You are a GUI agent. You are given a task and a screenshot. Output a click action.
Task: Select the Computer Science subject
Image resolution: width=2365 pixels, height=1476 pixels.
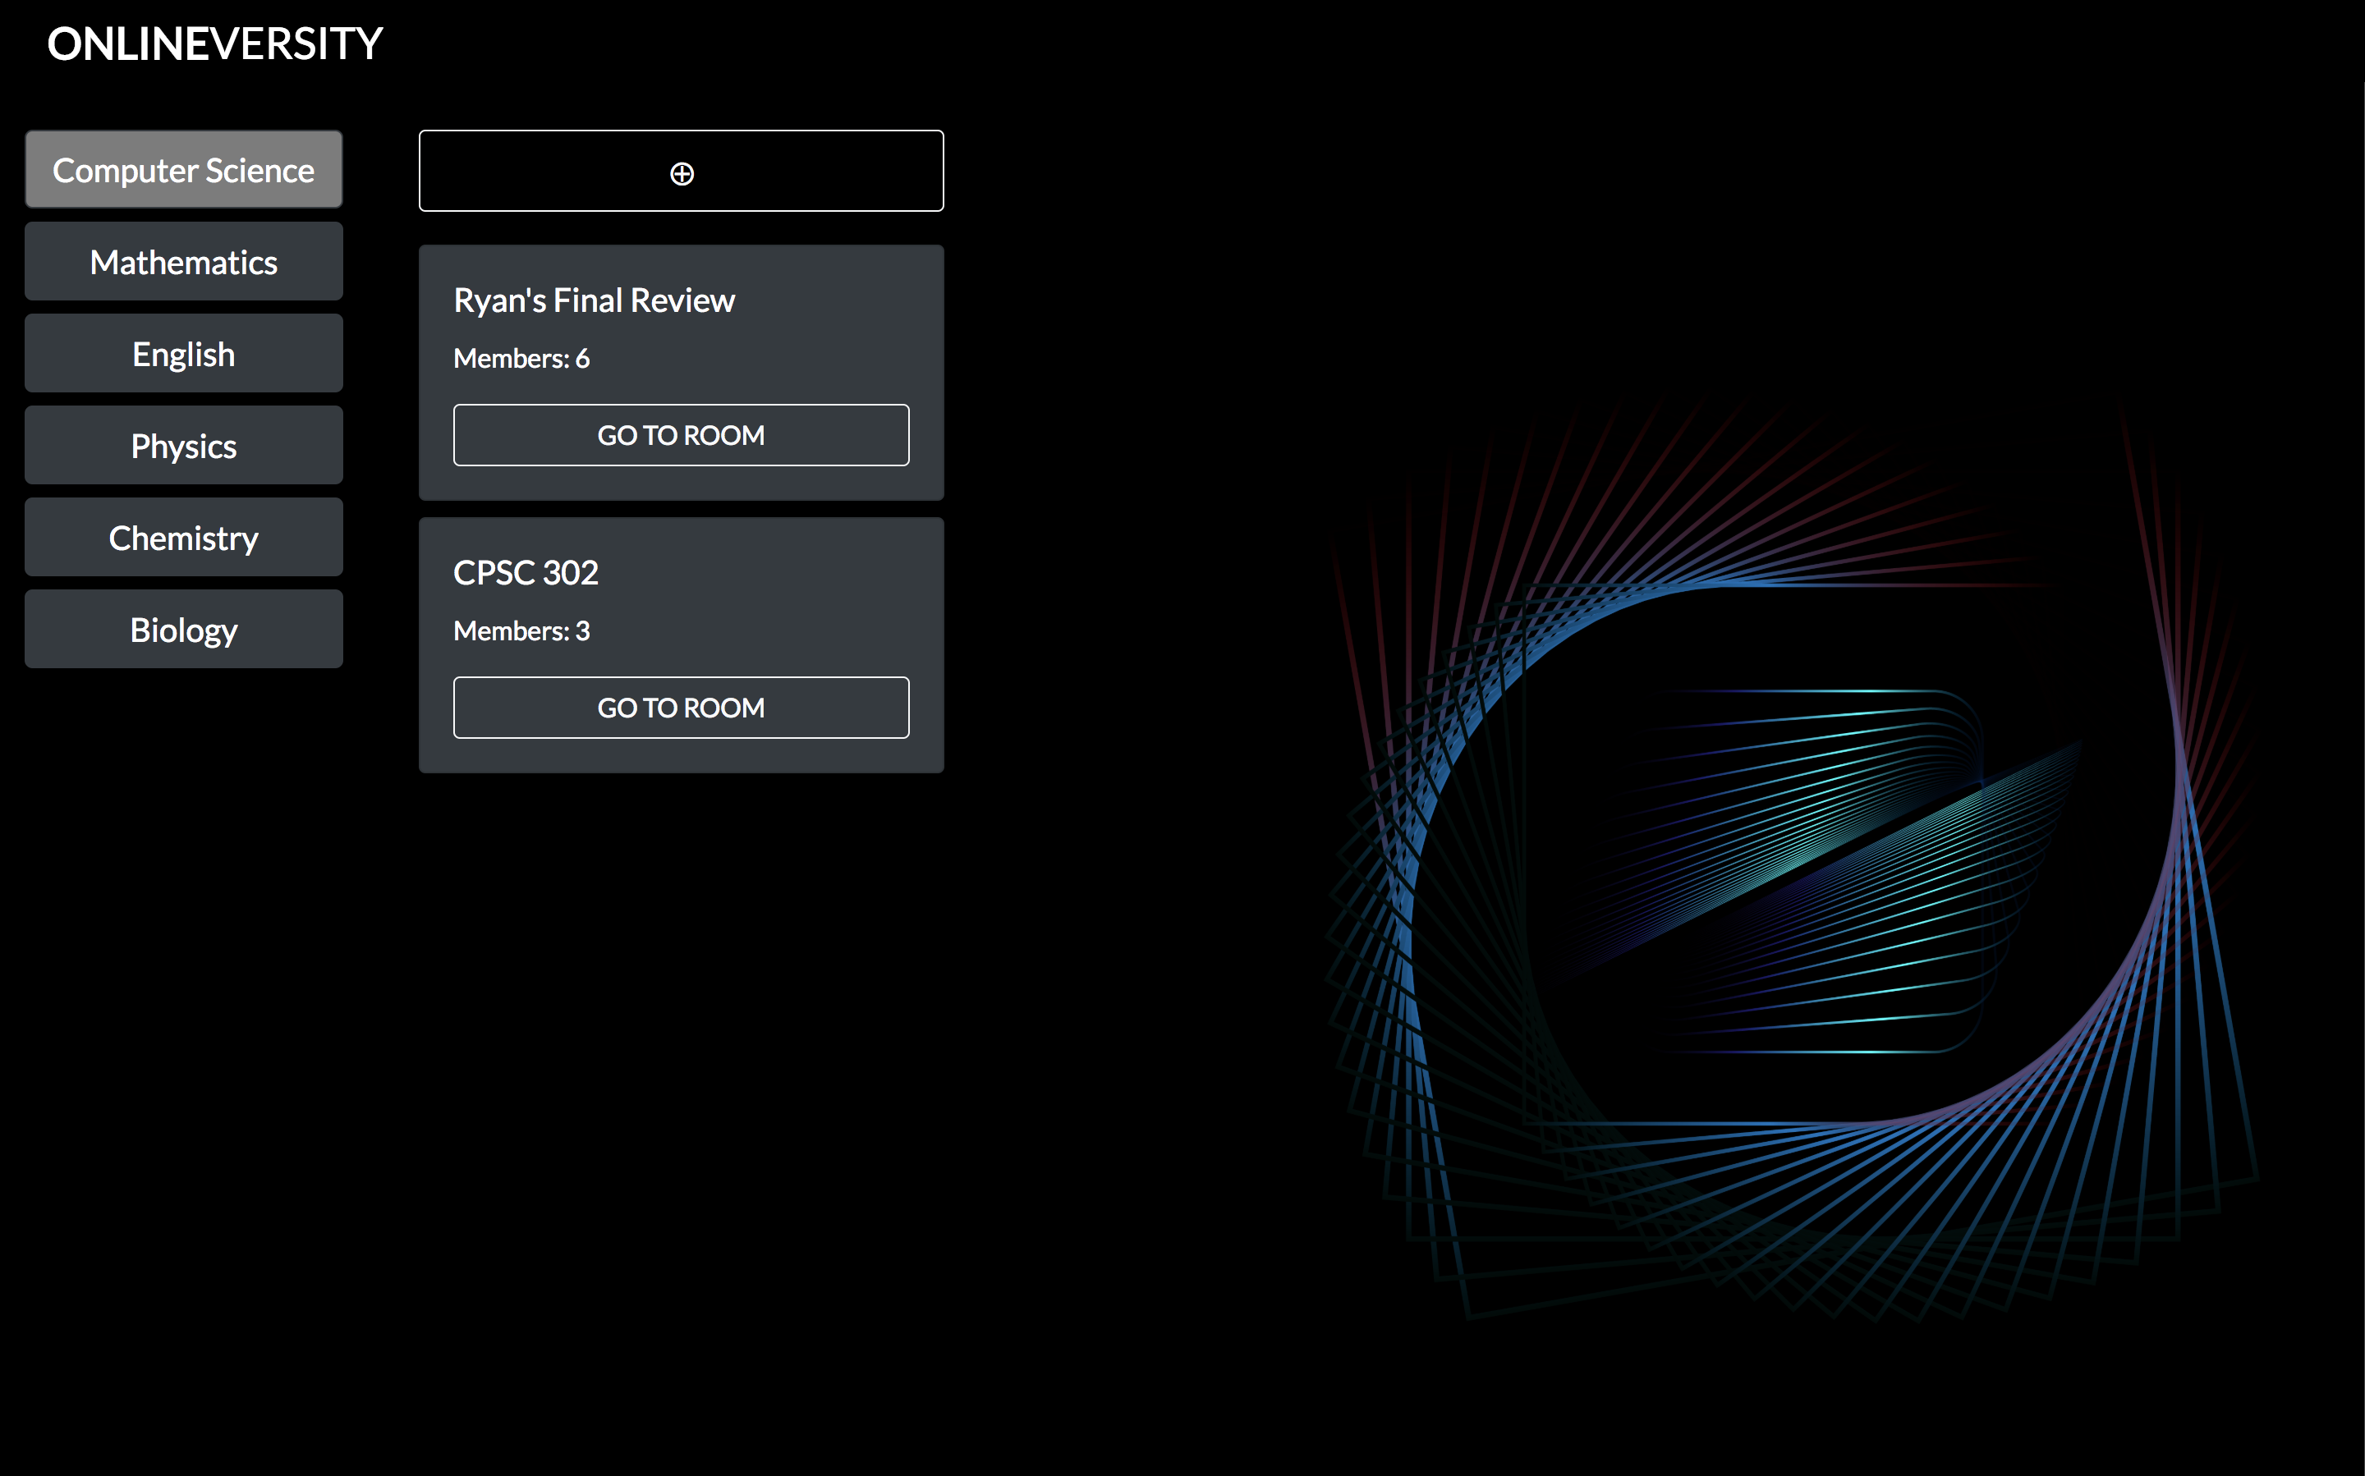click(184, 170)
